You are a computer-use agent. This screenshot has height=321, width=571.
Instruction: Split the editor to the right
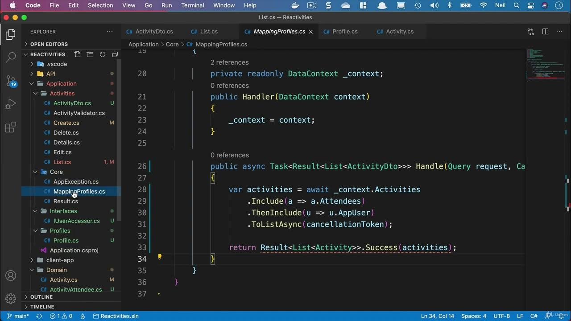click(x=545, y=32)
